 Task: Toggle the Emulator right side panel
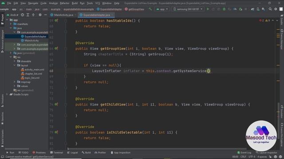(282, 112)
